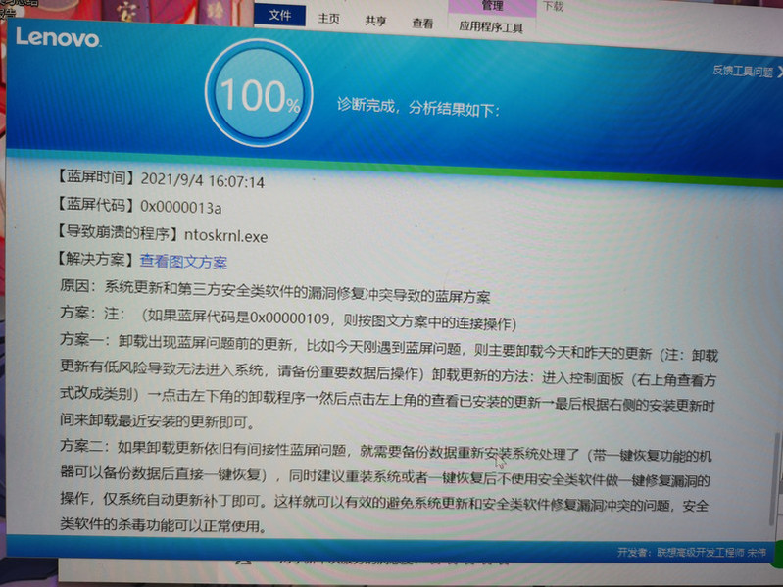Viewport: 783px width, 587px height.
Task: Select the 查看 ribbon tab
Action: (422, 23)
